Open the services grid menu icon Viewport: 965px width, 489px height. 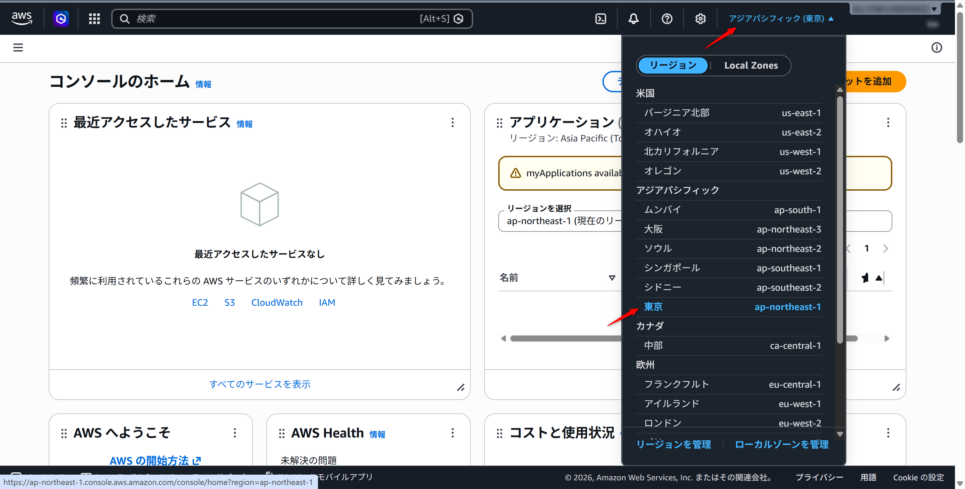(x=94, y=19)
